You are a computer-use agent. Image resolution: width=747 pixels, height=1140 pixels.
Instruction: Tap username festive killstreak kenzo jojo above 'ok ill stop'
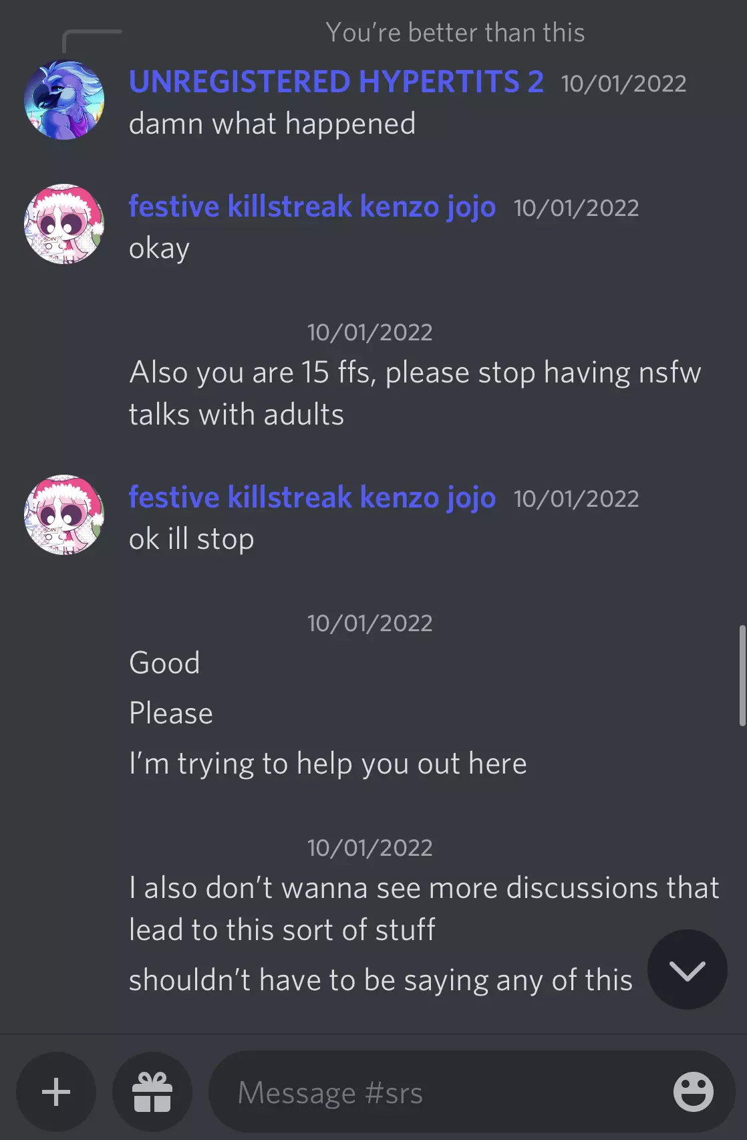pos(312,497)
